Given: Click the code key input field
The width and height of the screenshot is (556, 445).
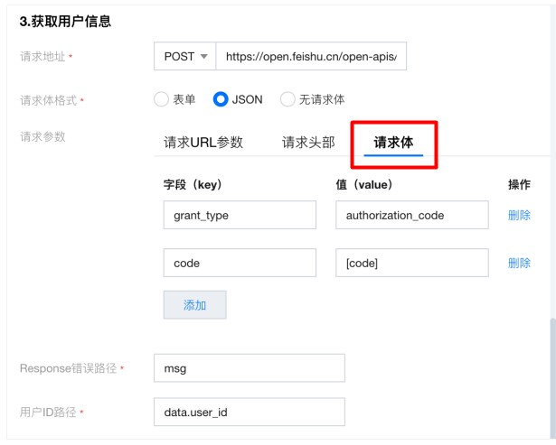Looking at the screenshot, I should (240, 263).
